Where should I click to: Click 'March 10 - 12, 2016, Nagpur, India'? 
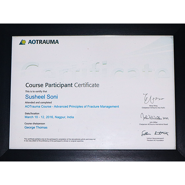click(49, 117)
